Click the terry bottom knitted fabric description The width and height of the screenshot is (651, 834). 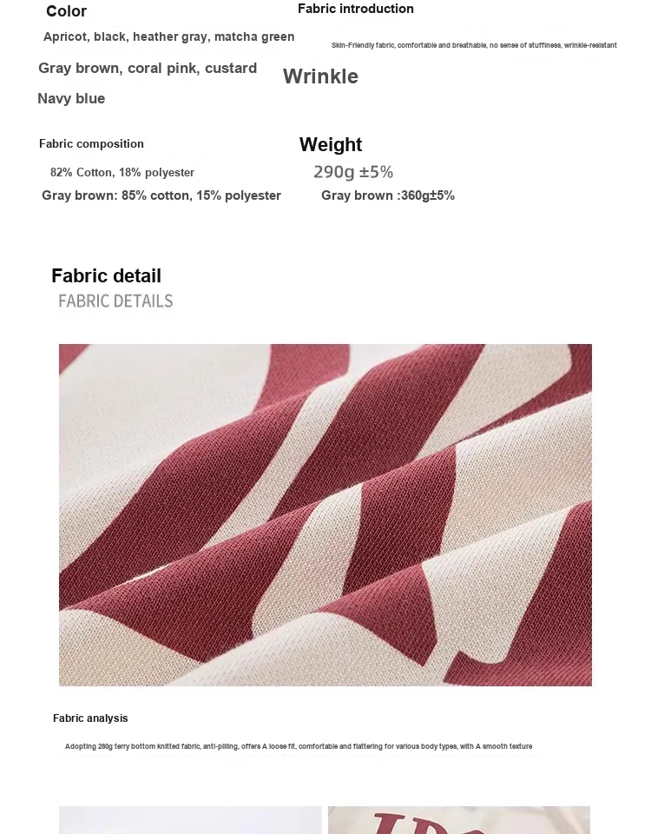[299, 746]
